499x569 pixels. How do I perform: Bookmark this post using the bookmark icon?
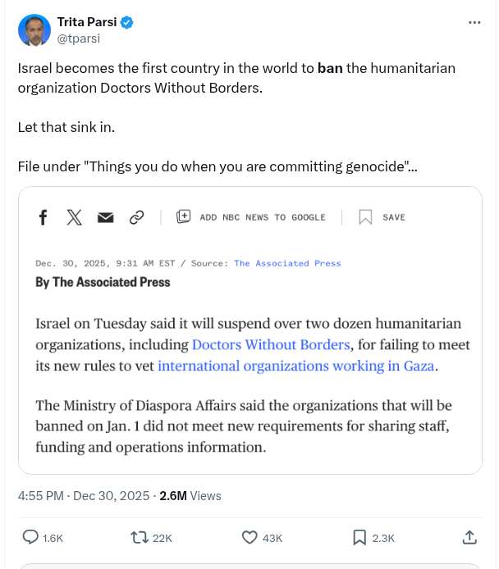tap(359, 537)
